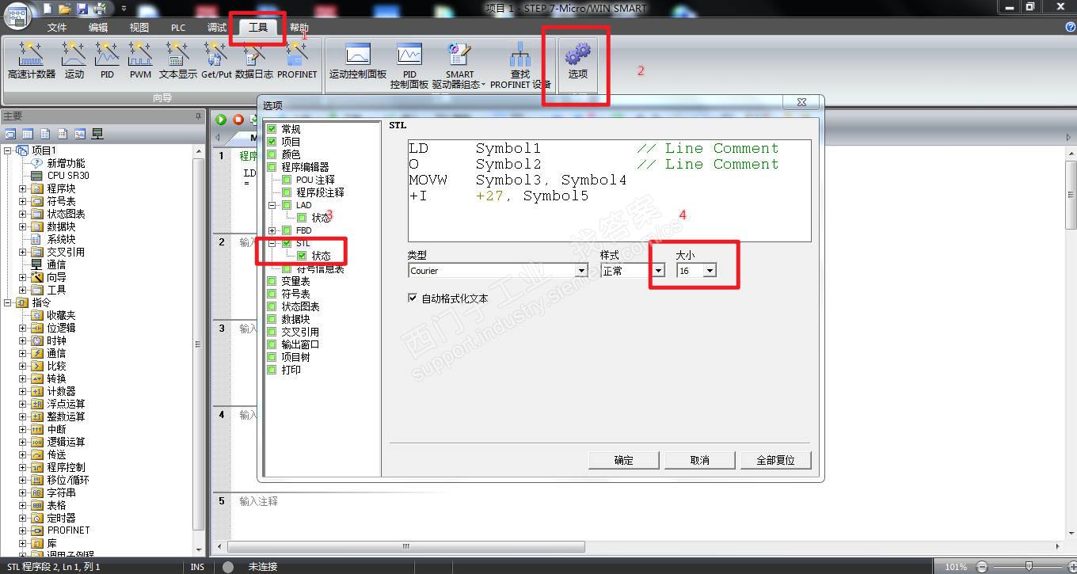Select 系统块 in project tree
Image resolution: width=1077 pixels, height=574 pixels.
tap(61, 239)
